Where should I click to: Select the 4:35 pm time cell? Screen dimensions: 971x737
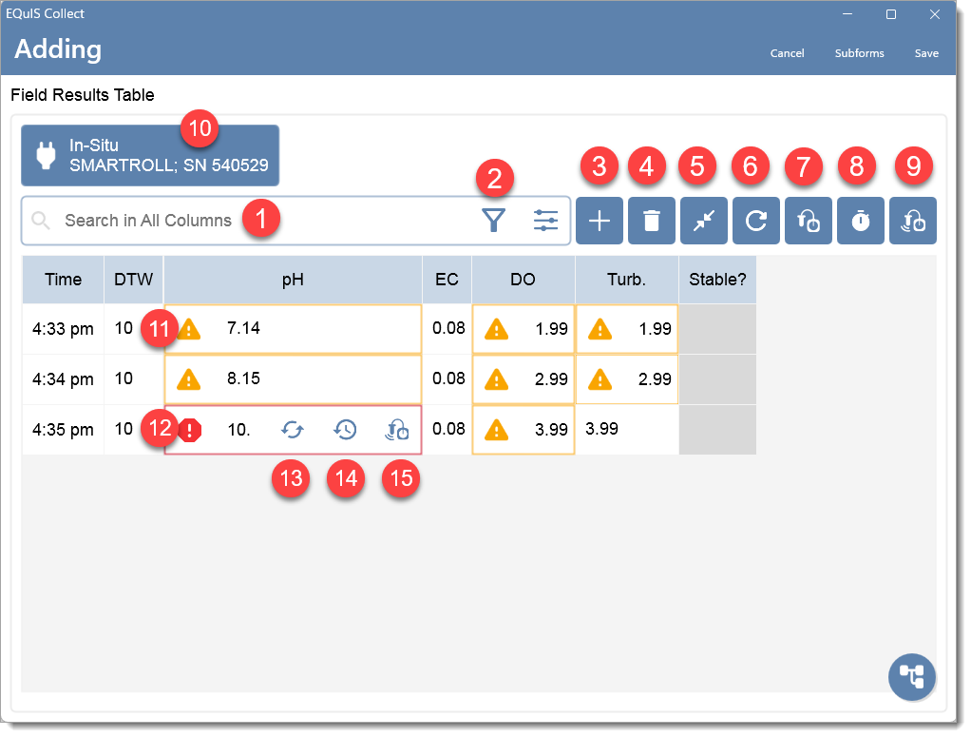point(63,430)
